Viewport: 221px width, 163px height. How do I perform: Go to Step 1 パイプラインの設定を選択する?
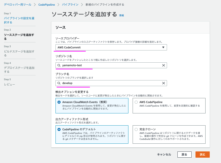point(19,20)
